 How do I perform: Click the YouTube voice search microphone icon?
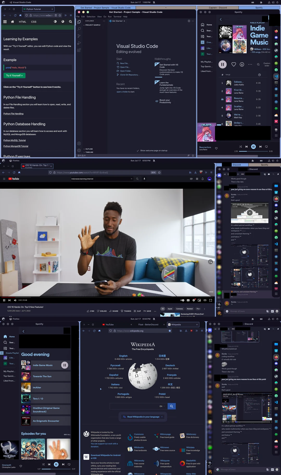144,179
